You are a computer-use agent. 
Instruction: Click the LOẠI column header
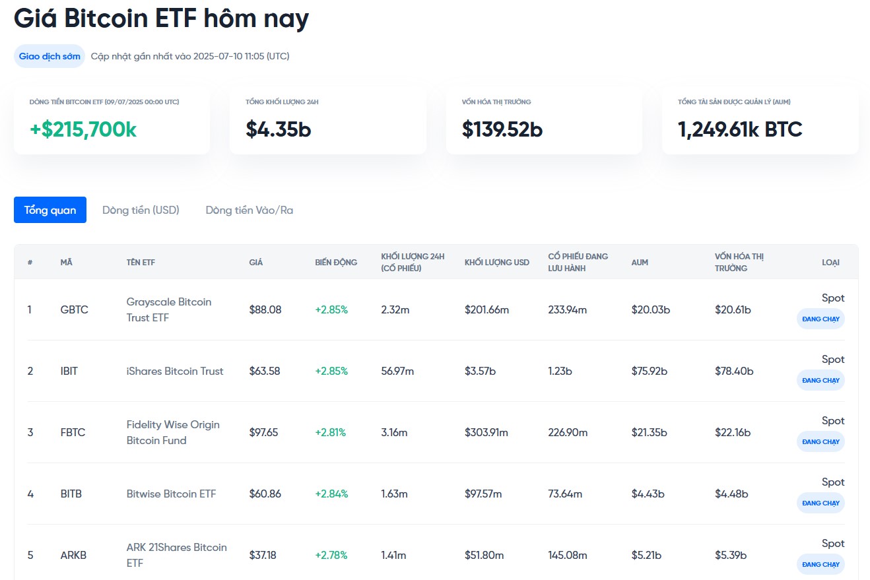(x=830, y=263)
